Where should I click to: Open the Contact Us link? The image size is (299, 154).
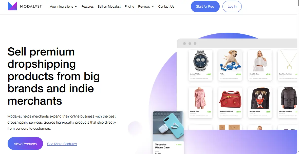(x=166, y=7)
